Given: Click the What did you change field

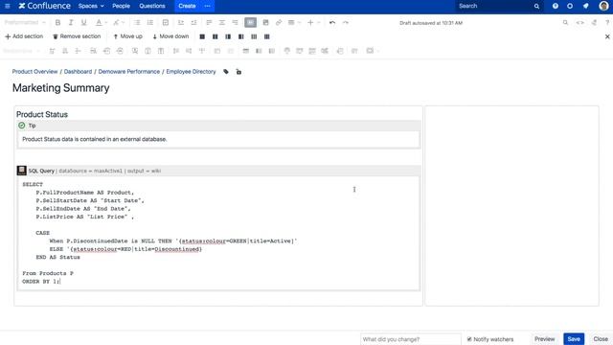Looking at the screenshot, I should 411,339.
